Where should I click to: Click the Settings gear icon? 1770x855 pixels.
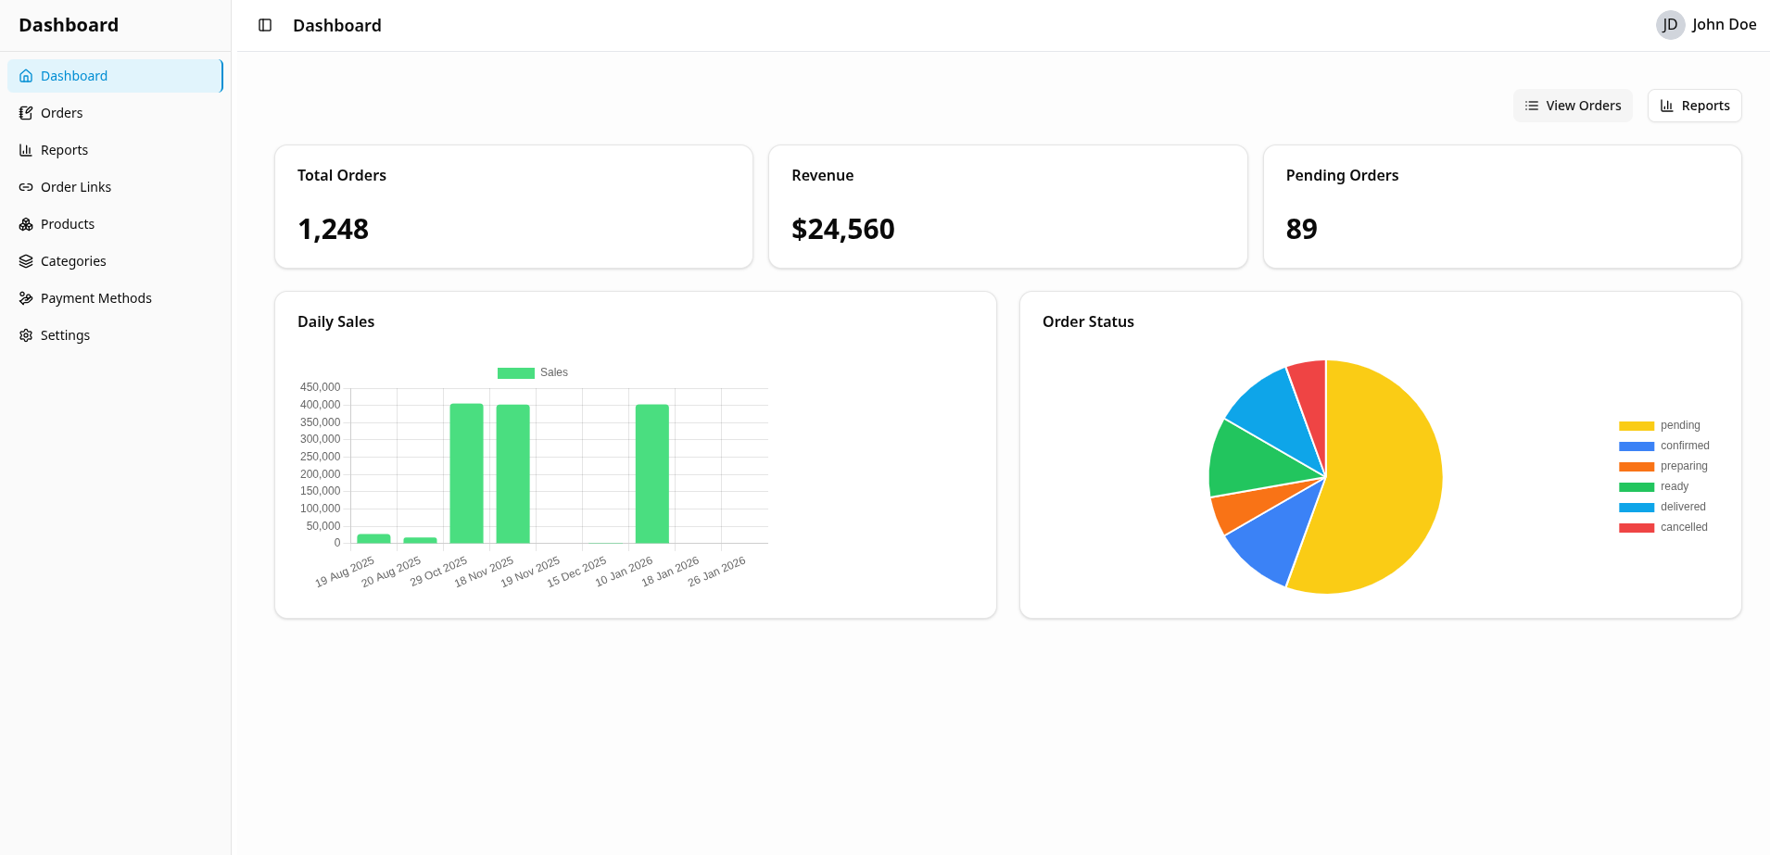26,335
